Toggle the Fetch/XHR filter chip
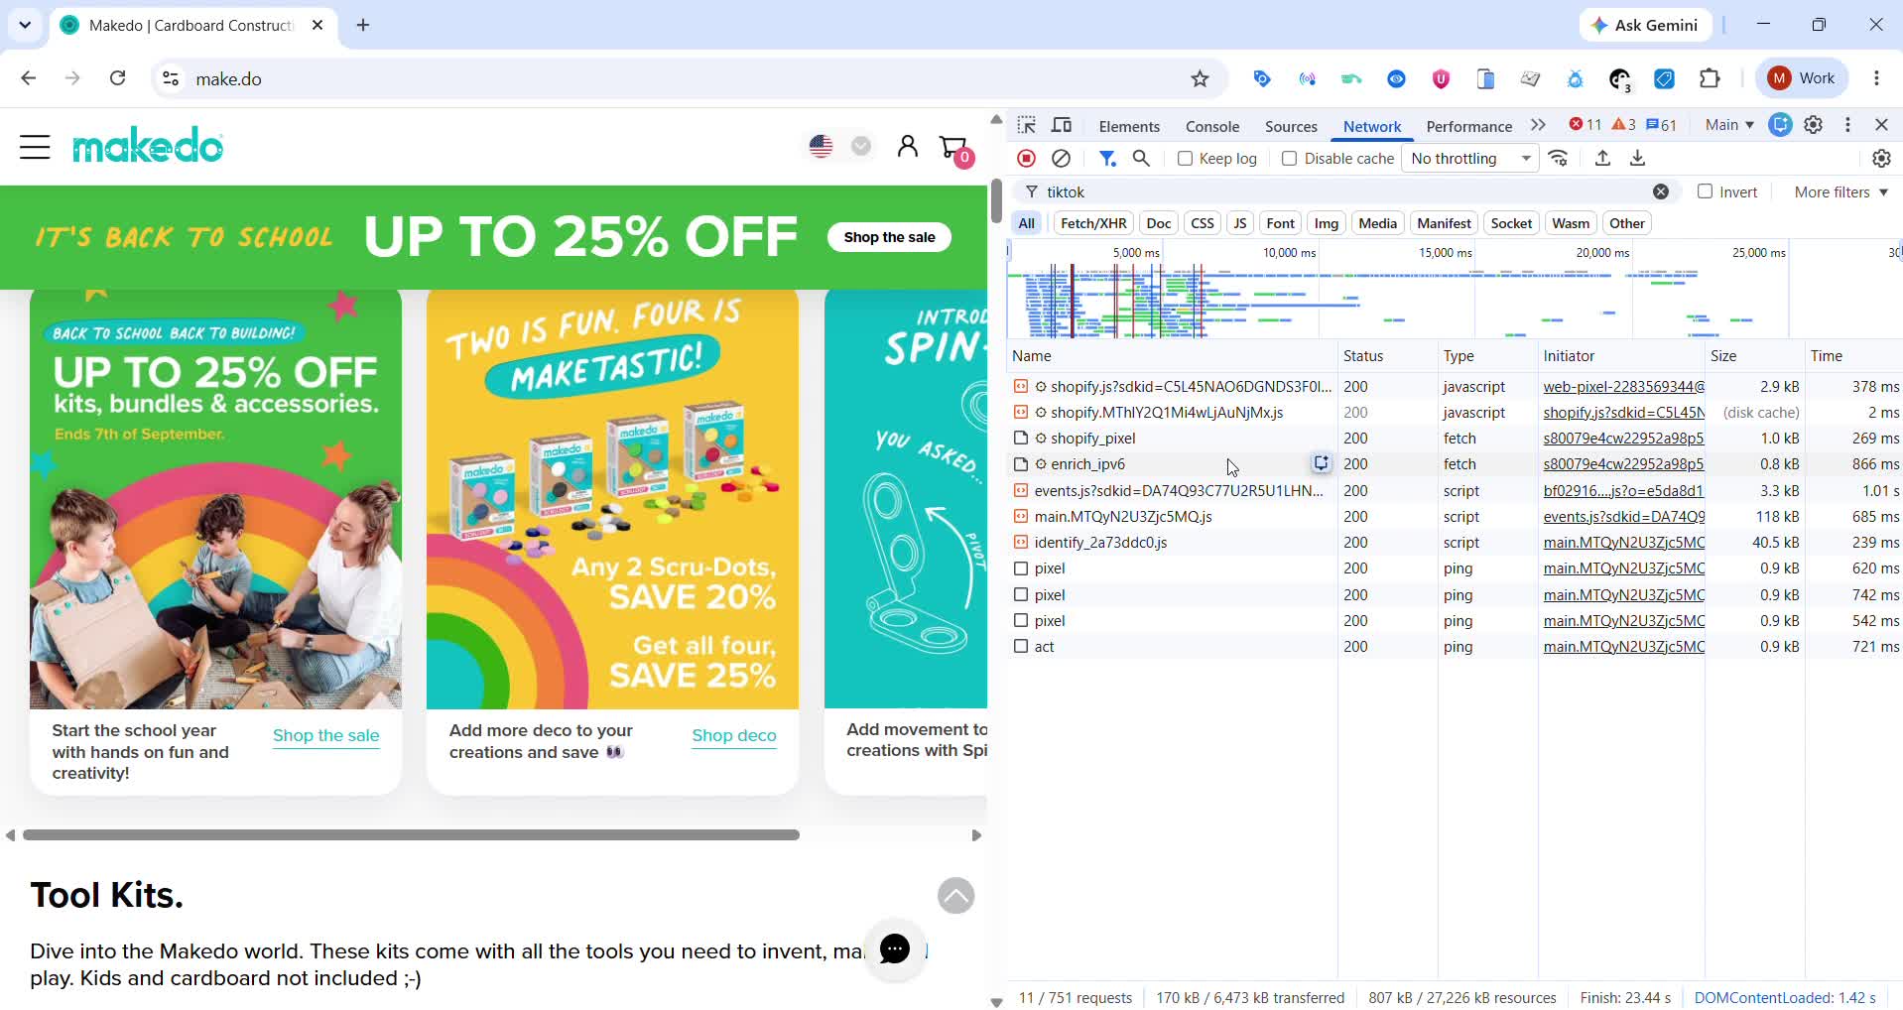Viewport: 1903px width, 1010px height. click(1093, 223)
